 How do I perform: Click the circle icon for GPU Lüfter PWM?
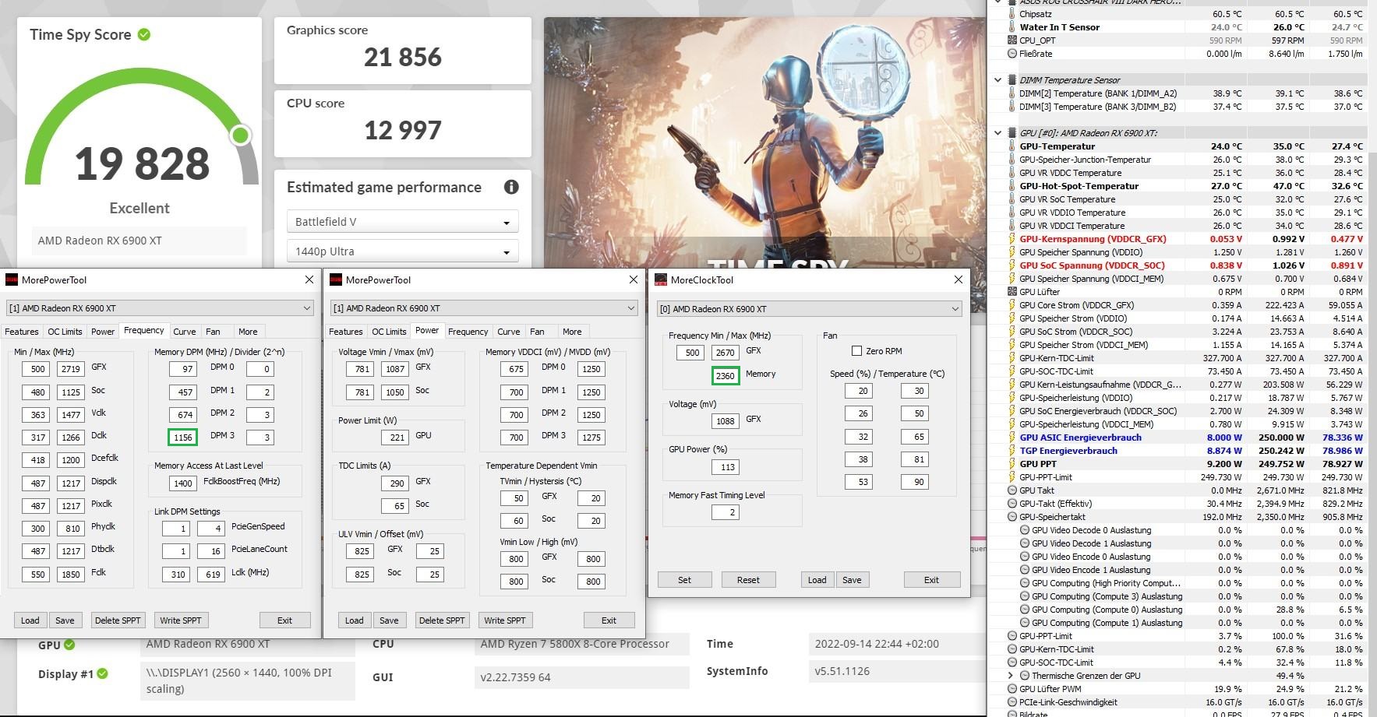[x=1012, y=689]
